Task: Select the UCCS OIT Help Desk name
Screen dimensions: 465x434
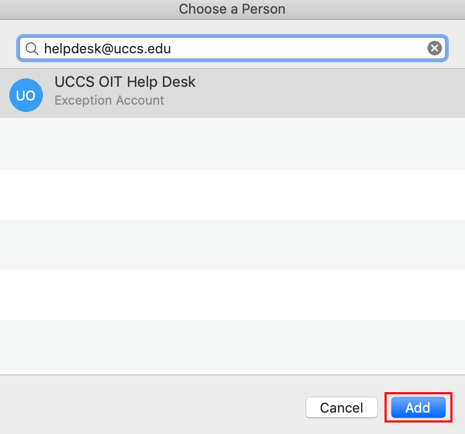Action: 125,82
